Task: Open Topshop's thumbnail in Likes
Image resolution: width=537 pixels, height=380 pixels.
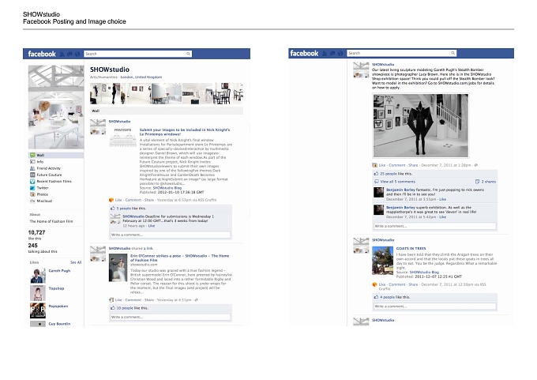Action: pyautogui.click(x=38, y=293)
